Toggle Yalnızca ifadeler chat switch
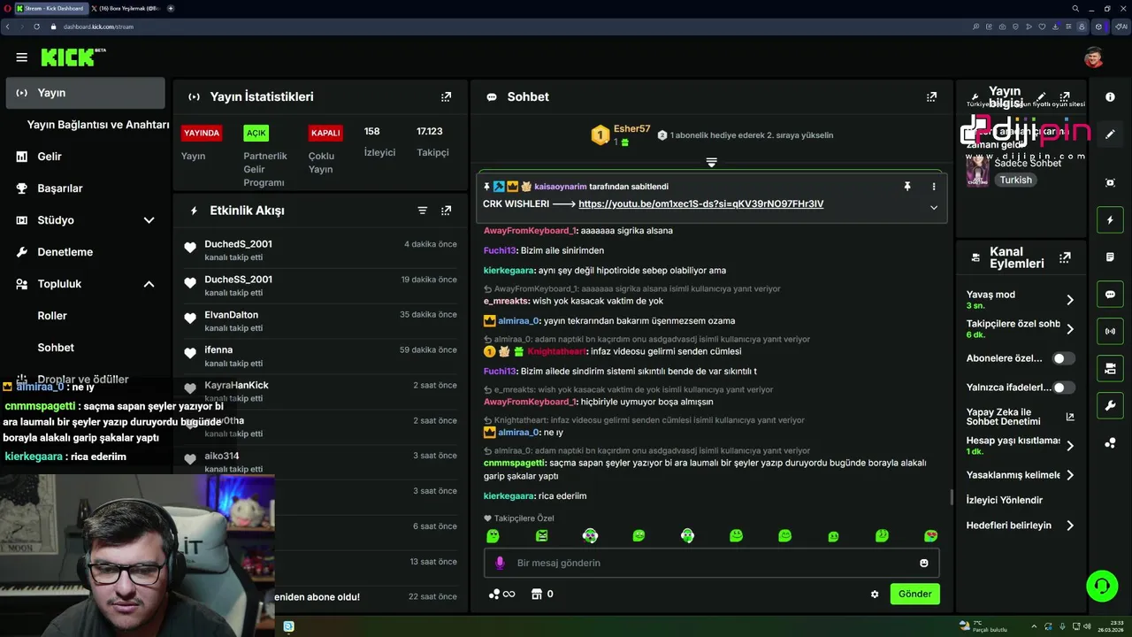Image resolution: width=1132 pixels, height=637 pixels. [1063, 388]
